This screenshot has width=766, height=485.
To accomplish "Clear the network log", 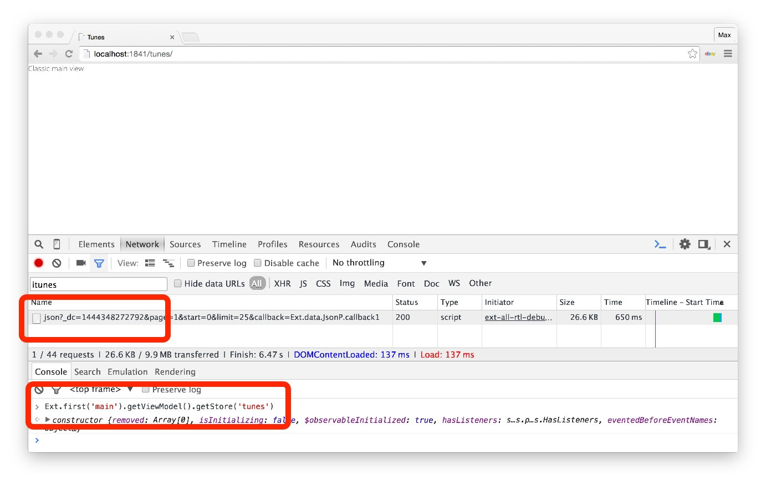I will (x=57, y=263).
